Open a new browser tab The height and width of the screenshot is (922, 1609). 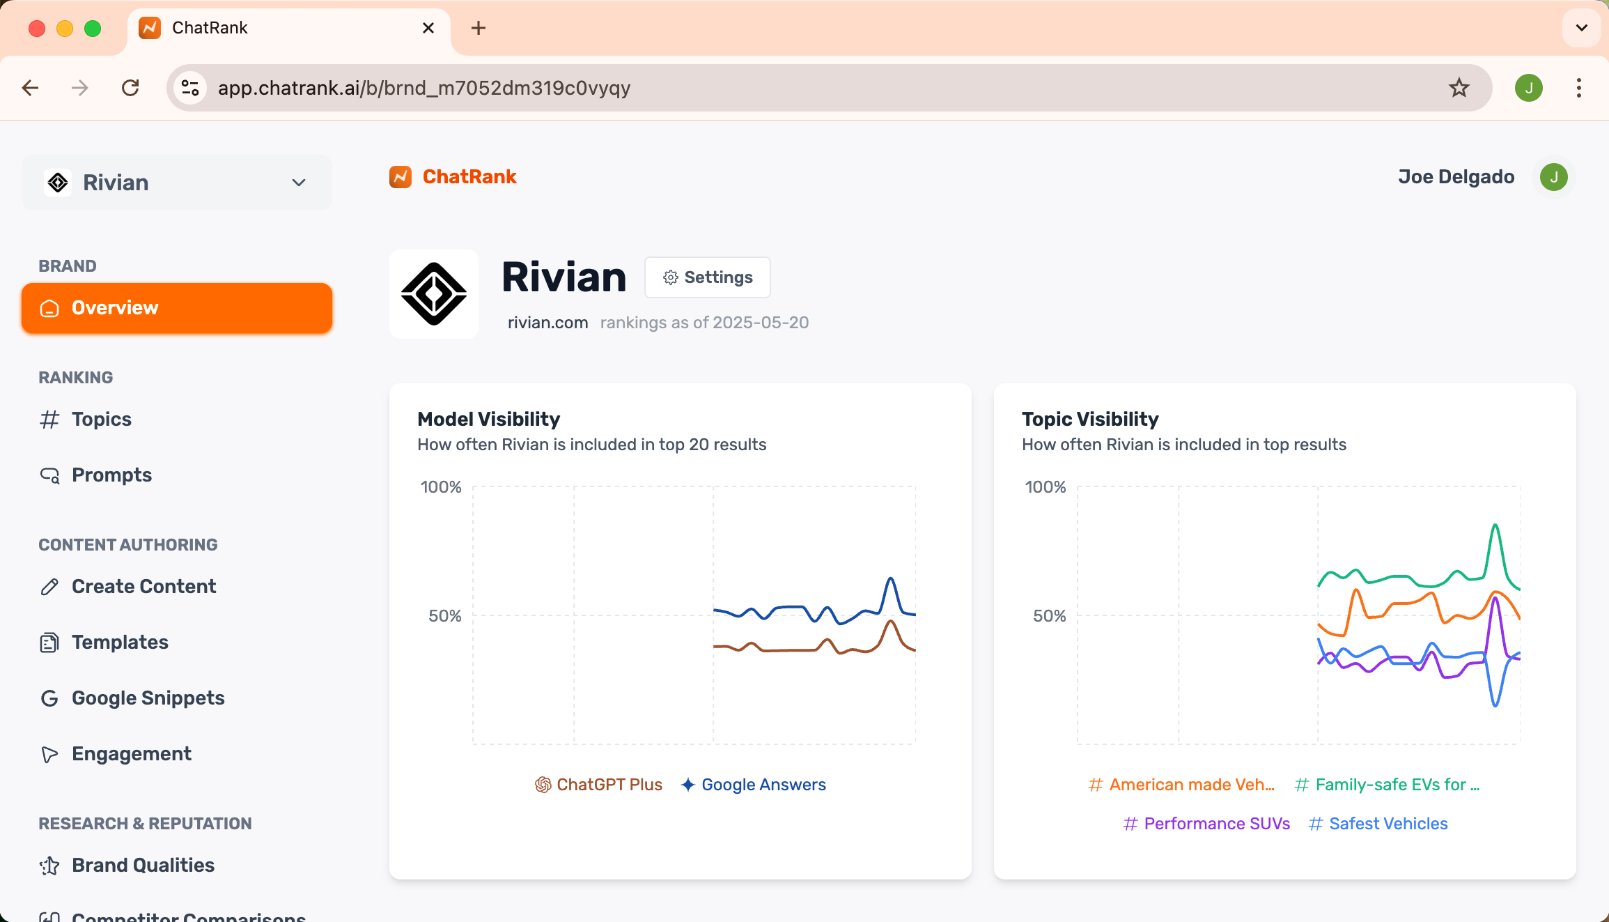(479, 28)
